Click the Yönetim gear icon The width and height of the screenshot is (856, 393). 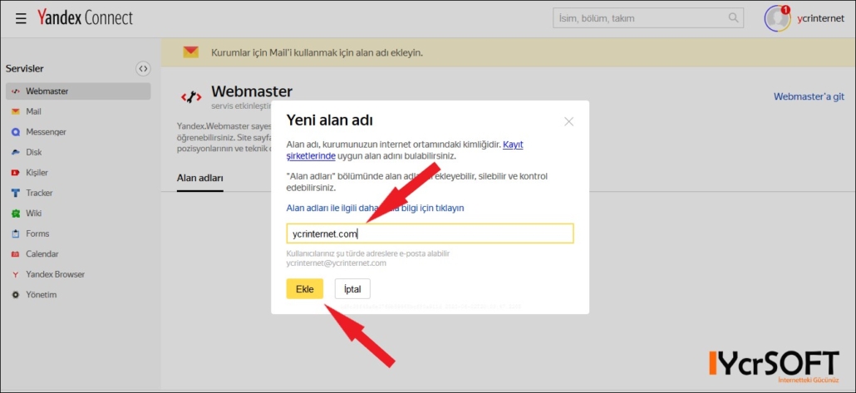click(15, 295)
